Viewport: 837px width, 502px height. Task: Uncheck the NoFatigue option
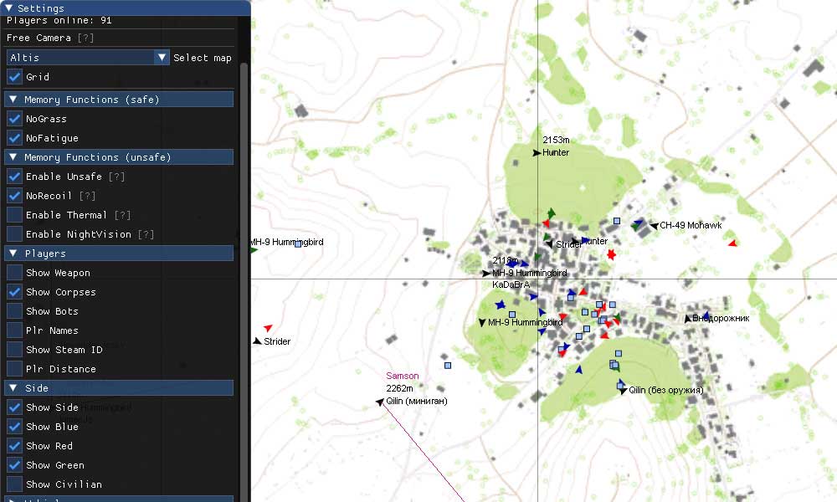pos(14,138)
